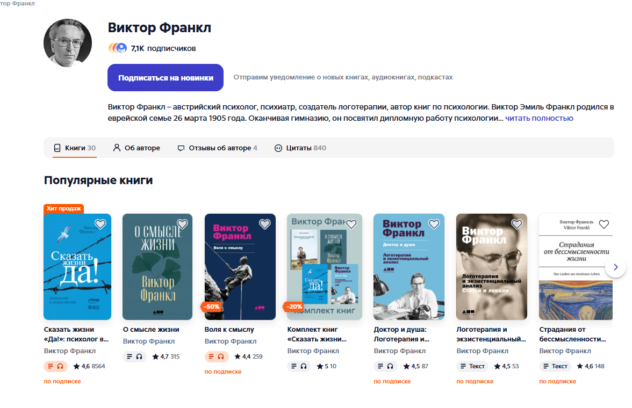Expand biography via 'читать полностью'

(x=539, y=118)
